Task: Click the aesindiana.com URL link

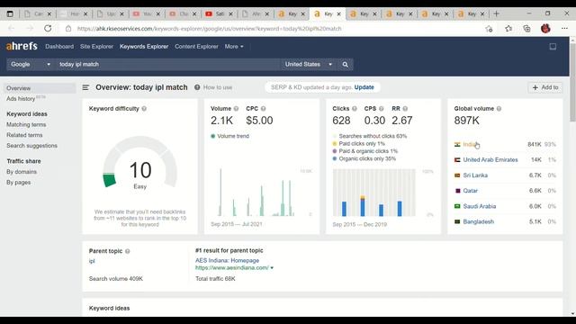Action: point(232,268)
